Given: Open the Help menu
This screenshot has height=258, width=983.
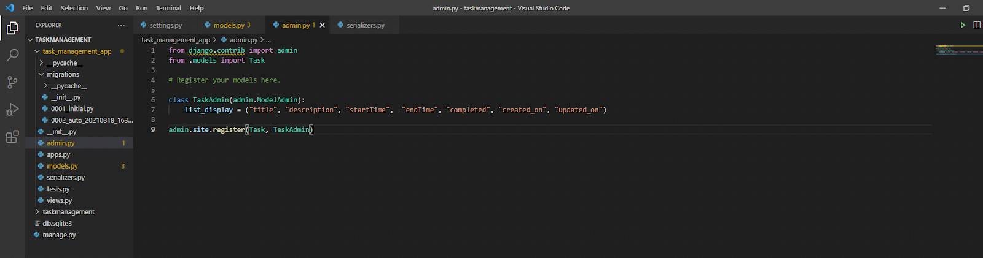Looking at the screenshot, I should [x=197, y=8].
